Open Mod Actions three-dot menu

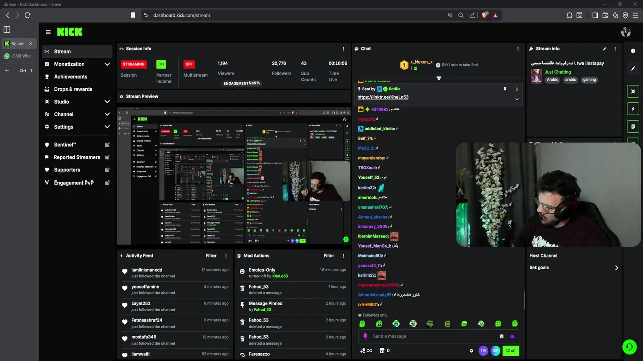(343, 256)
